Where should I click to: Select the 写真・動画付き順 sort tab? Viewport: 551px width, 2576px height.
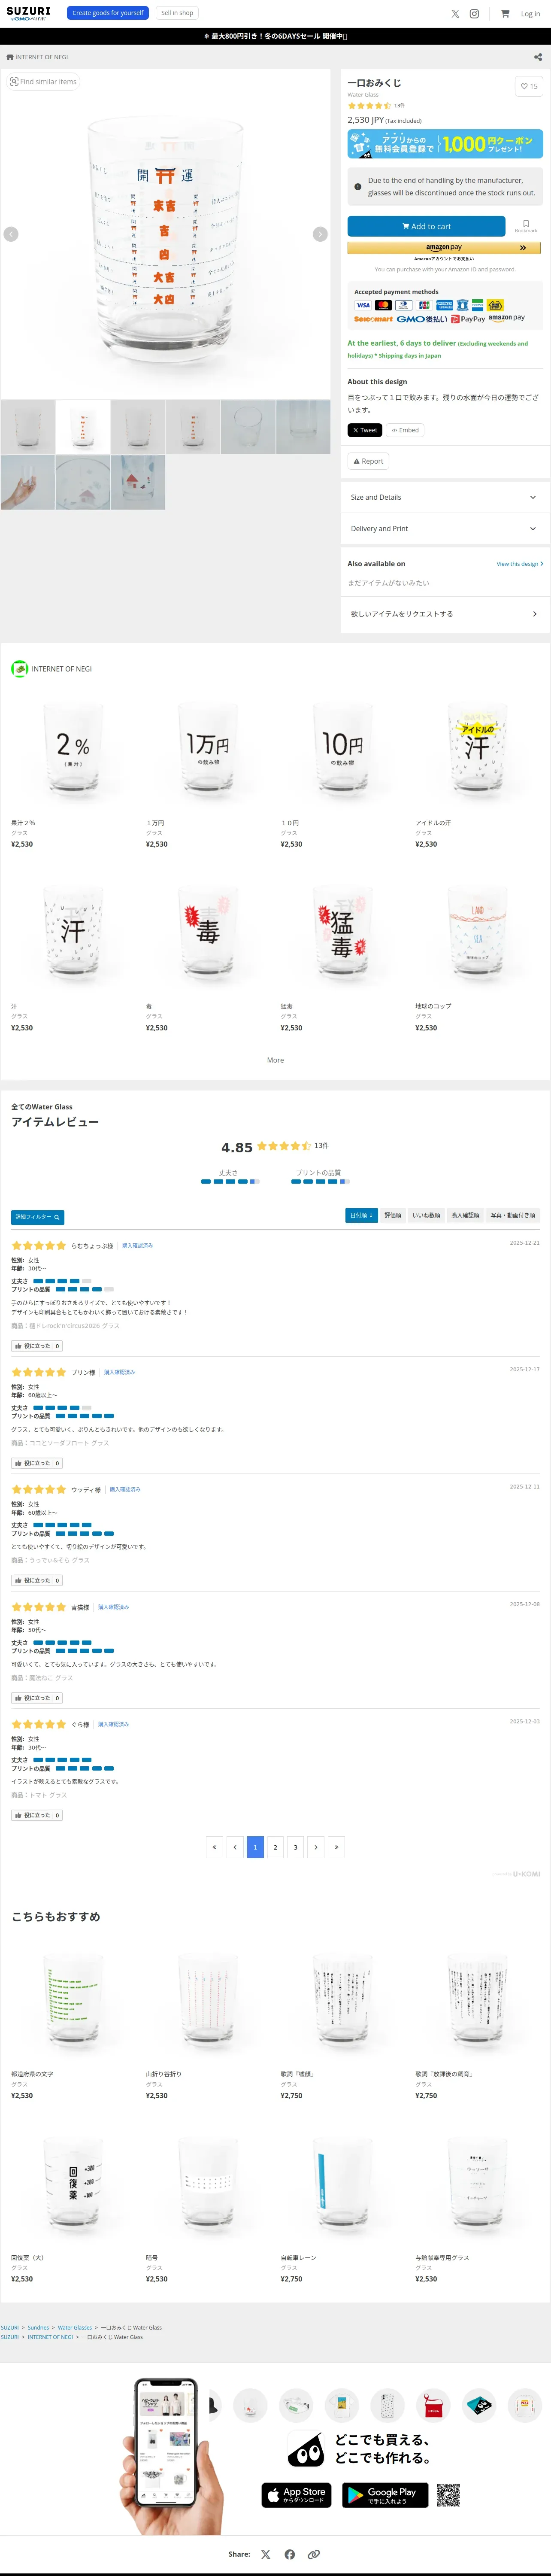[x=512, y=1215]
